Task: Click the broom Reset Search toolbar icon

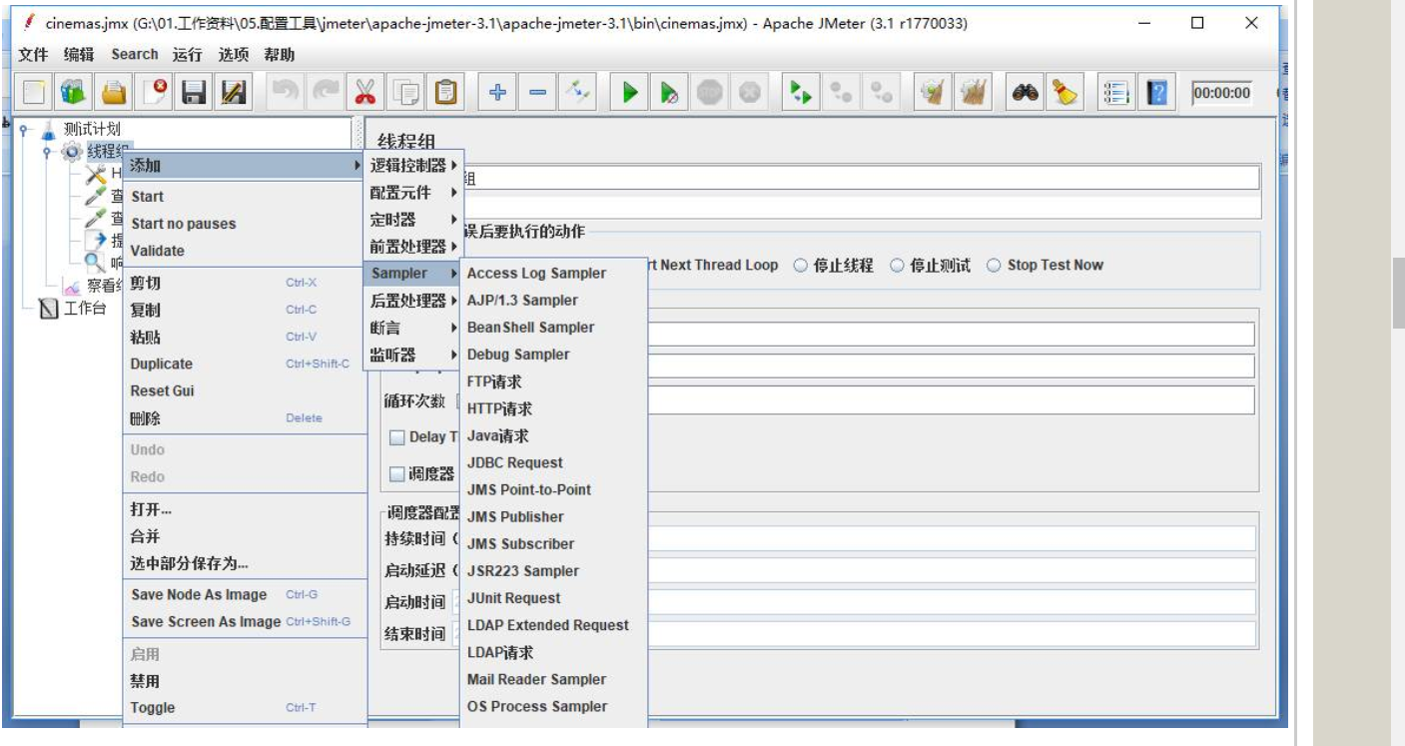Action: (x=1065, y=93)
